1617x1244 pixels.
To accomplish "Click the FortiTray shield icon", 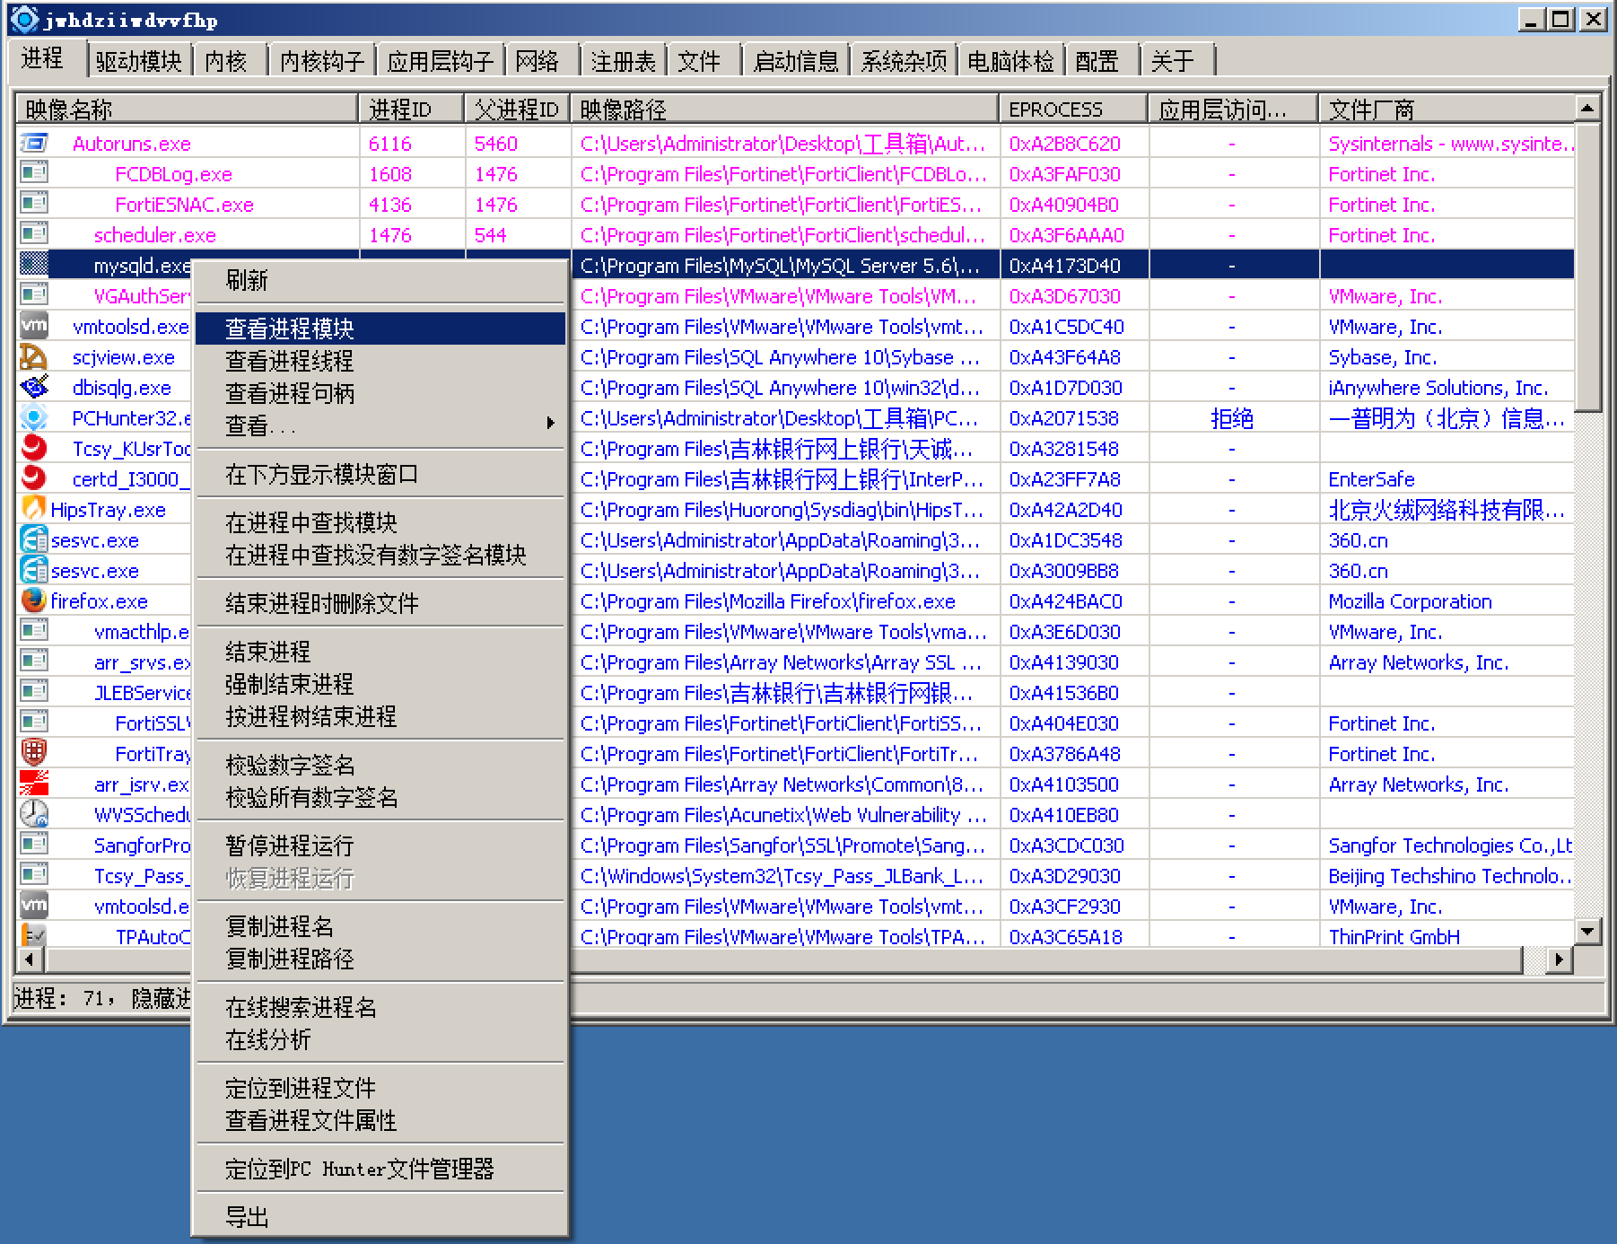I will (34, 753).
